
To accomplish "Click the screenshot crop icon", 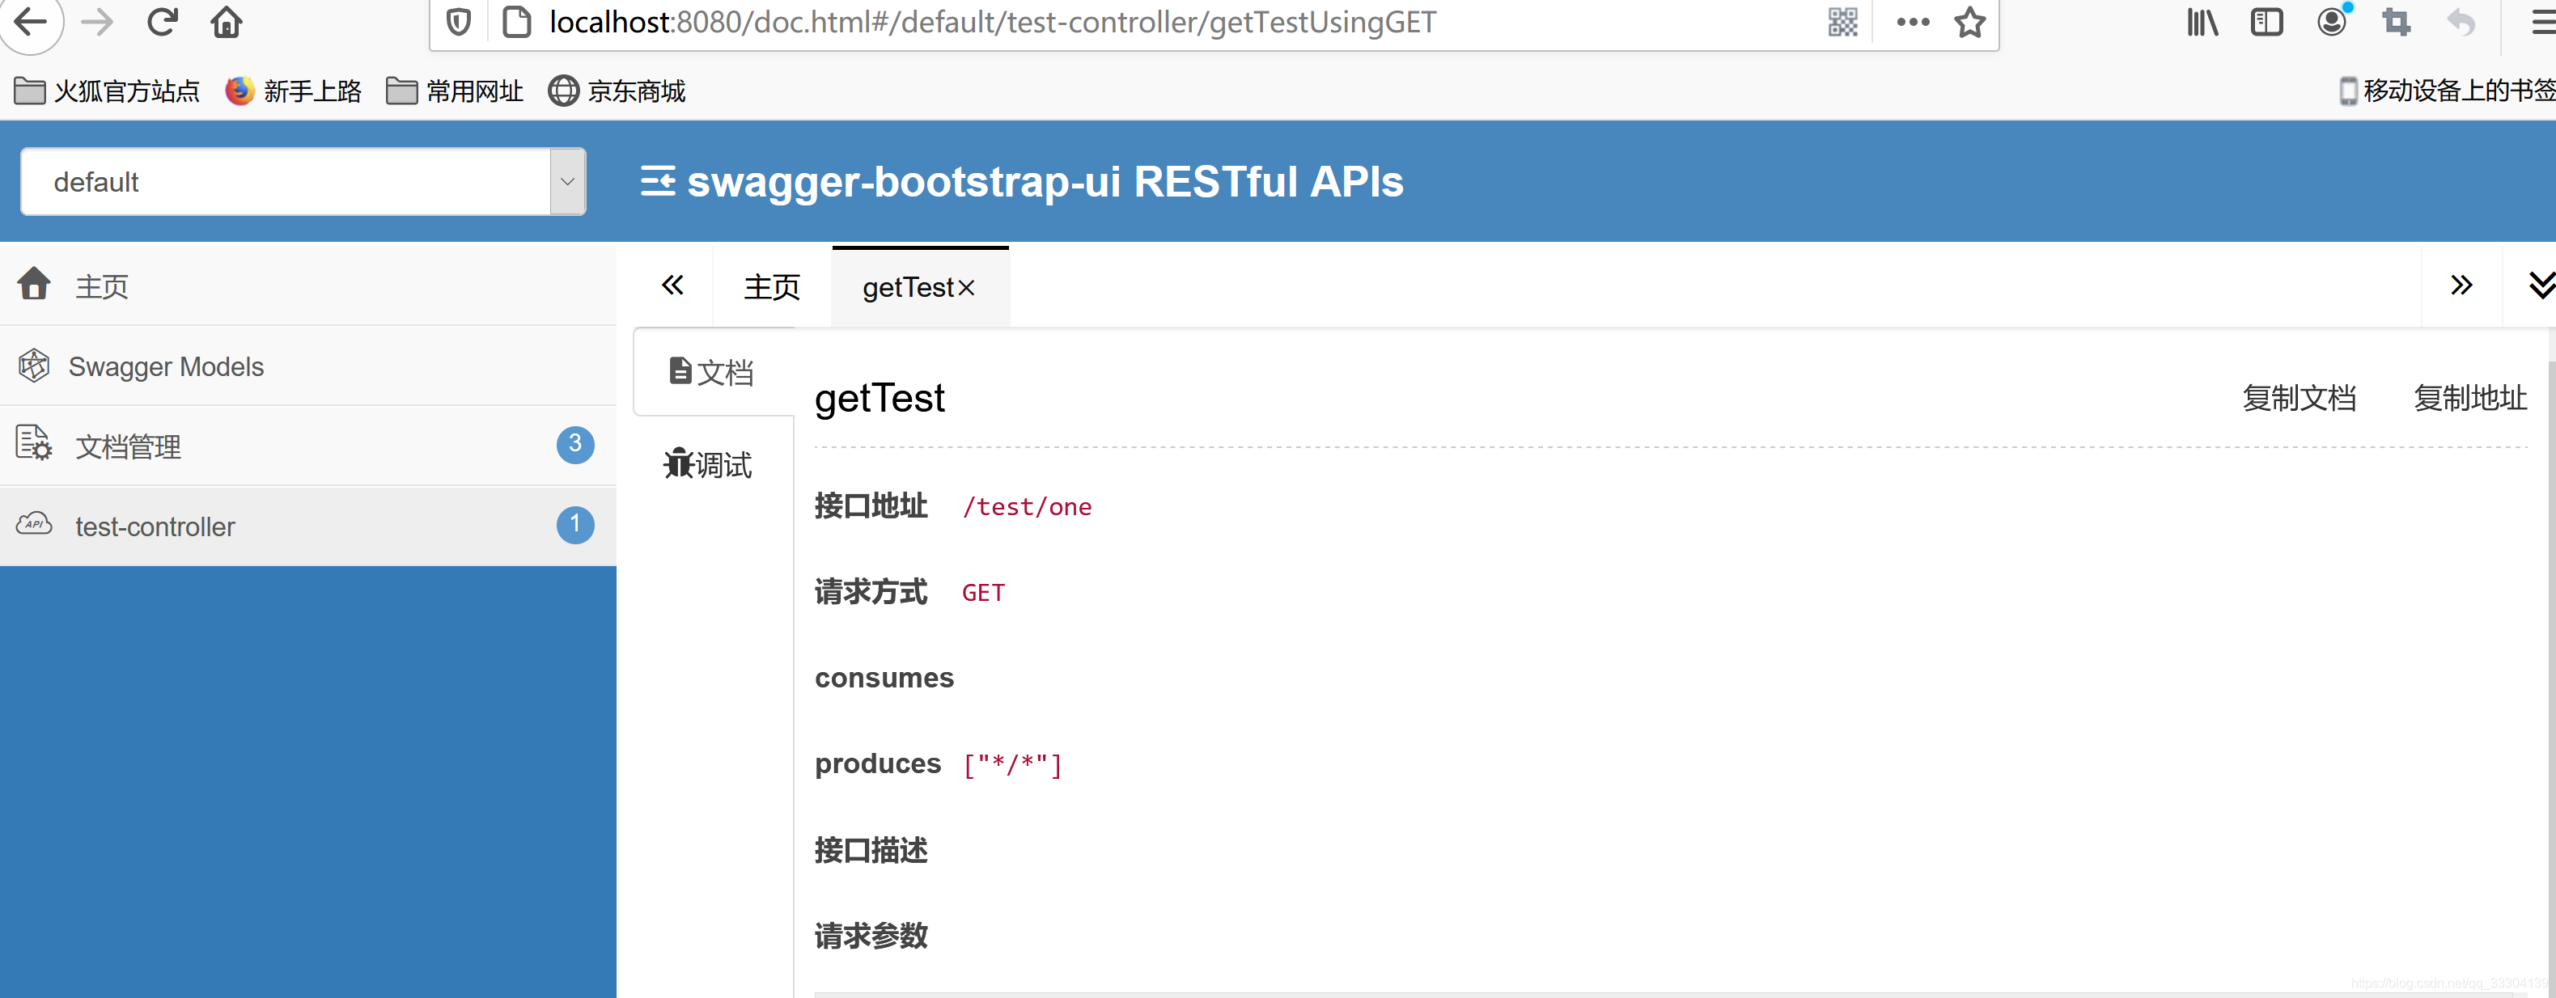I will point(2397,22).
